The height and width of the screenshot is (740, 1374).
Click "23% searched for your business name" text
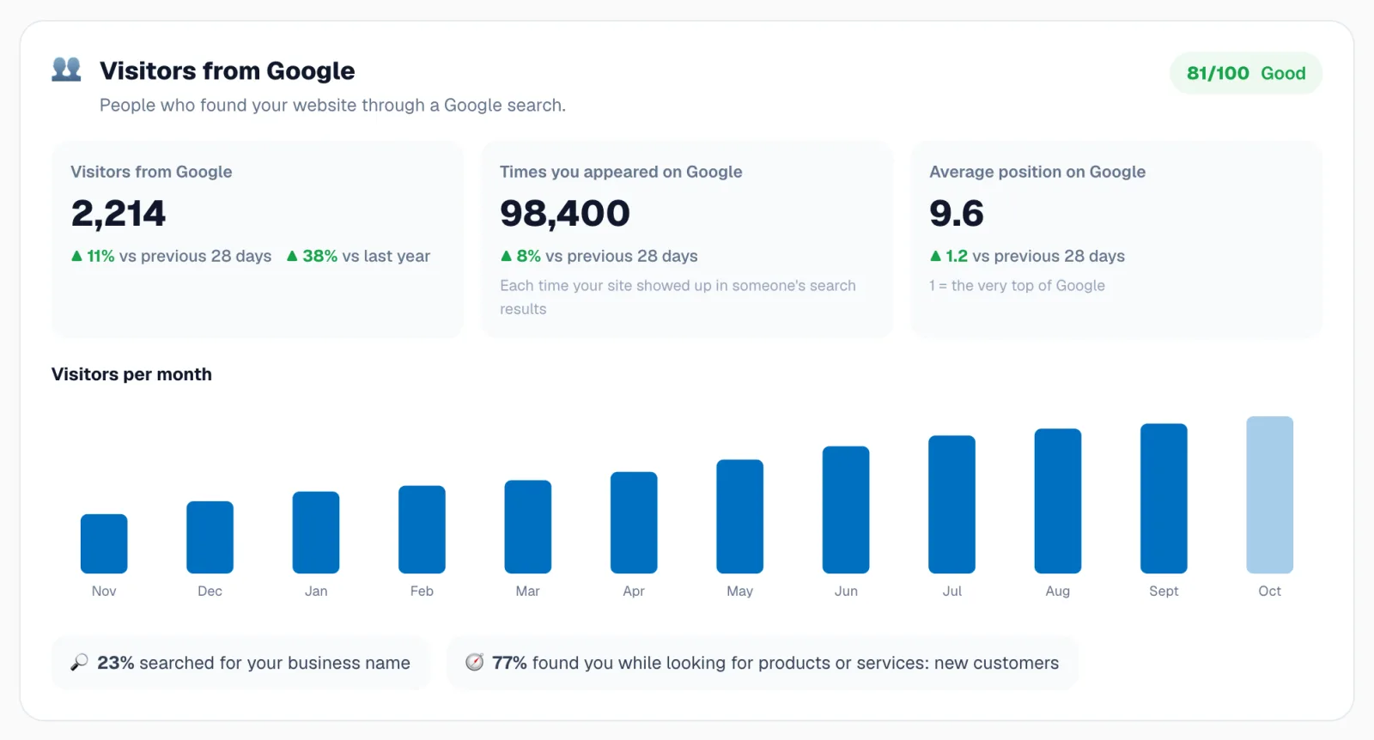point(253,663)
